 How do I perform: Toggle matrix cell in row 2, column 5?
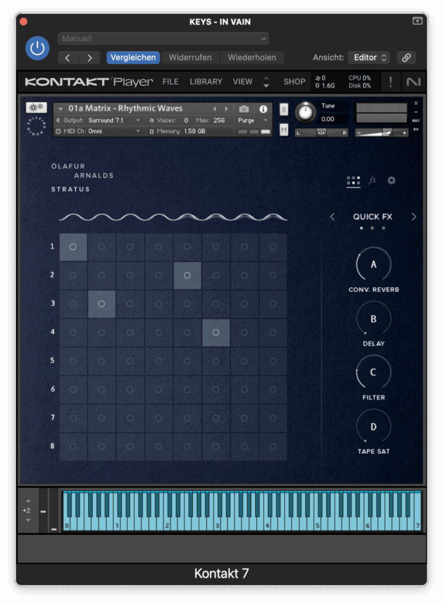[187, 275]
